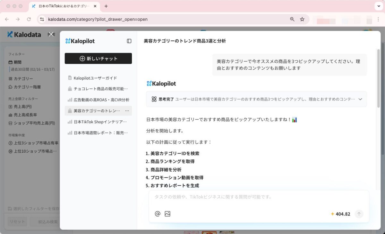Open the ... menu on 美容カテゴリー chat
This screenshot has width=385, height=234.
[x=127, y=110]
